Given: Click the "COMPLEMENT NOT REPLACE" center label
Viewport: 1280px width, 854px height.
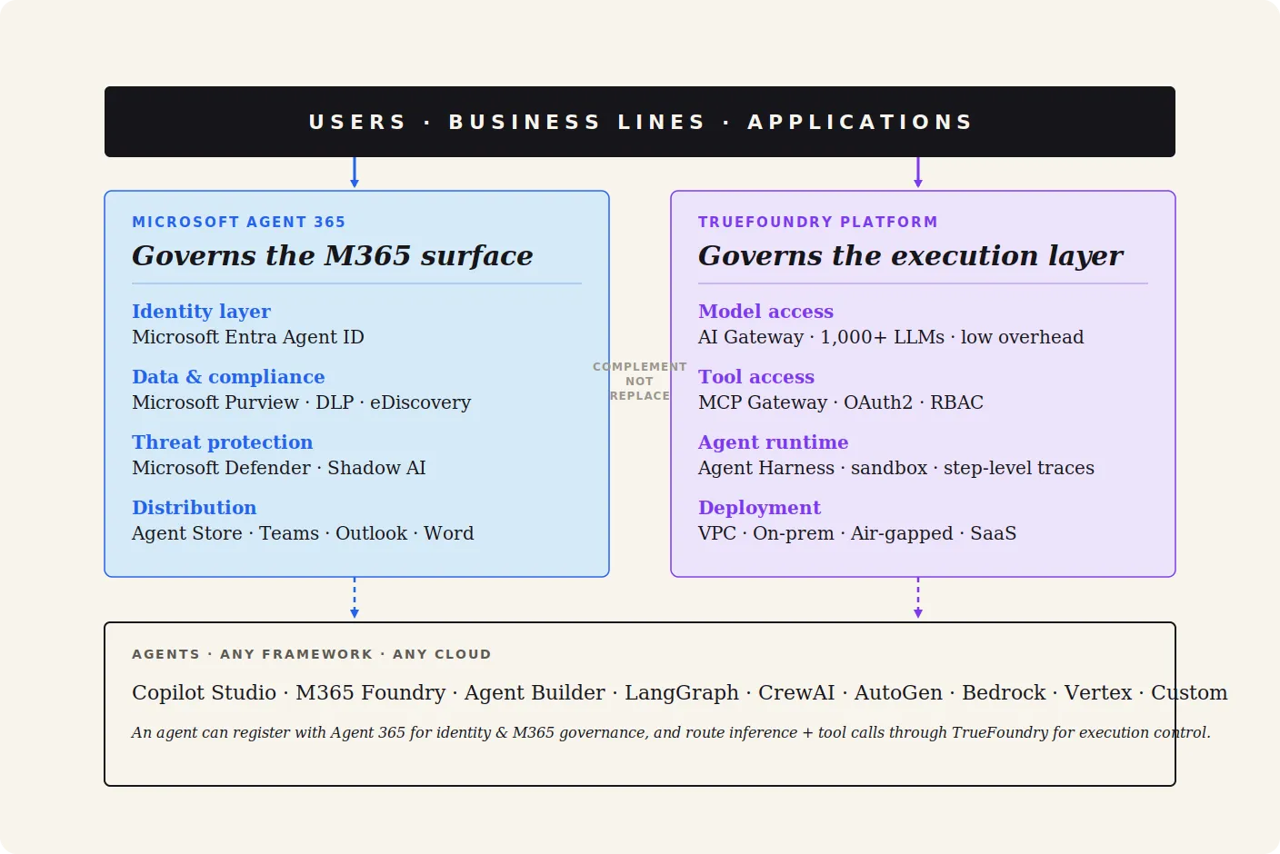Looking at the screenshot, I should [640, 382].
